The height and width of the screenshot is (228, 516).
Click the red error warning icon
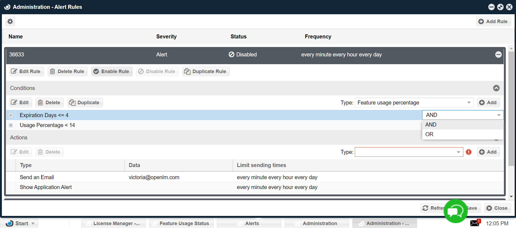click(469, 152)
